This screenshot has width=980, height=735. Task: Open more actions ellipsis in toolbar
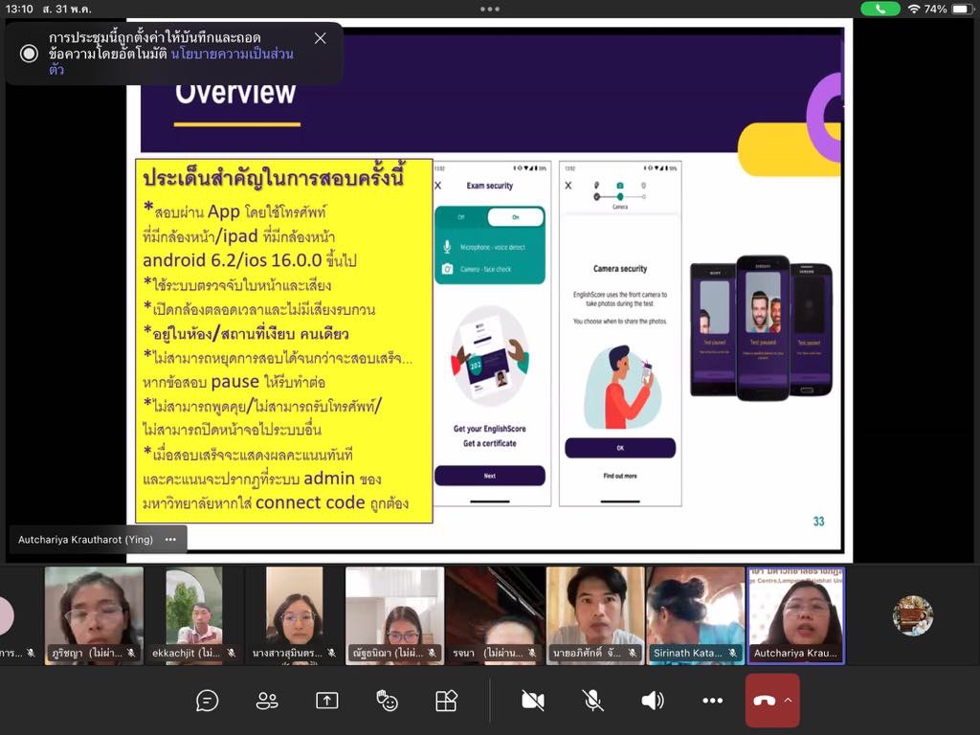pos(712,701)
